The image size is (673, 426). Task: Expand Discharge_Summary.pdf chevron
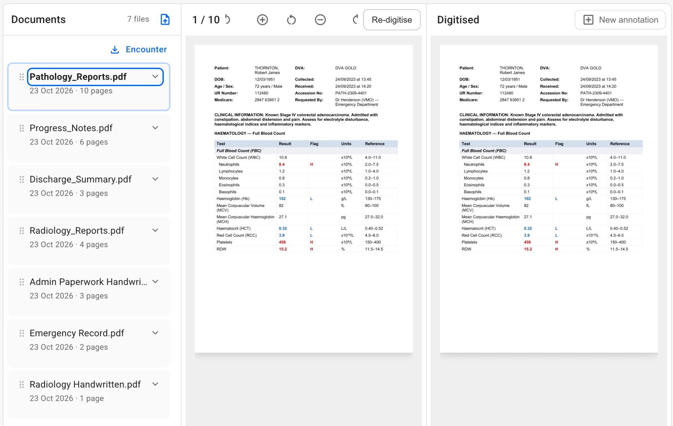pos(155,179)
